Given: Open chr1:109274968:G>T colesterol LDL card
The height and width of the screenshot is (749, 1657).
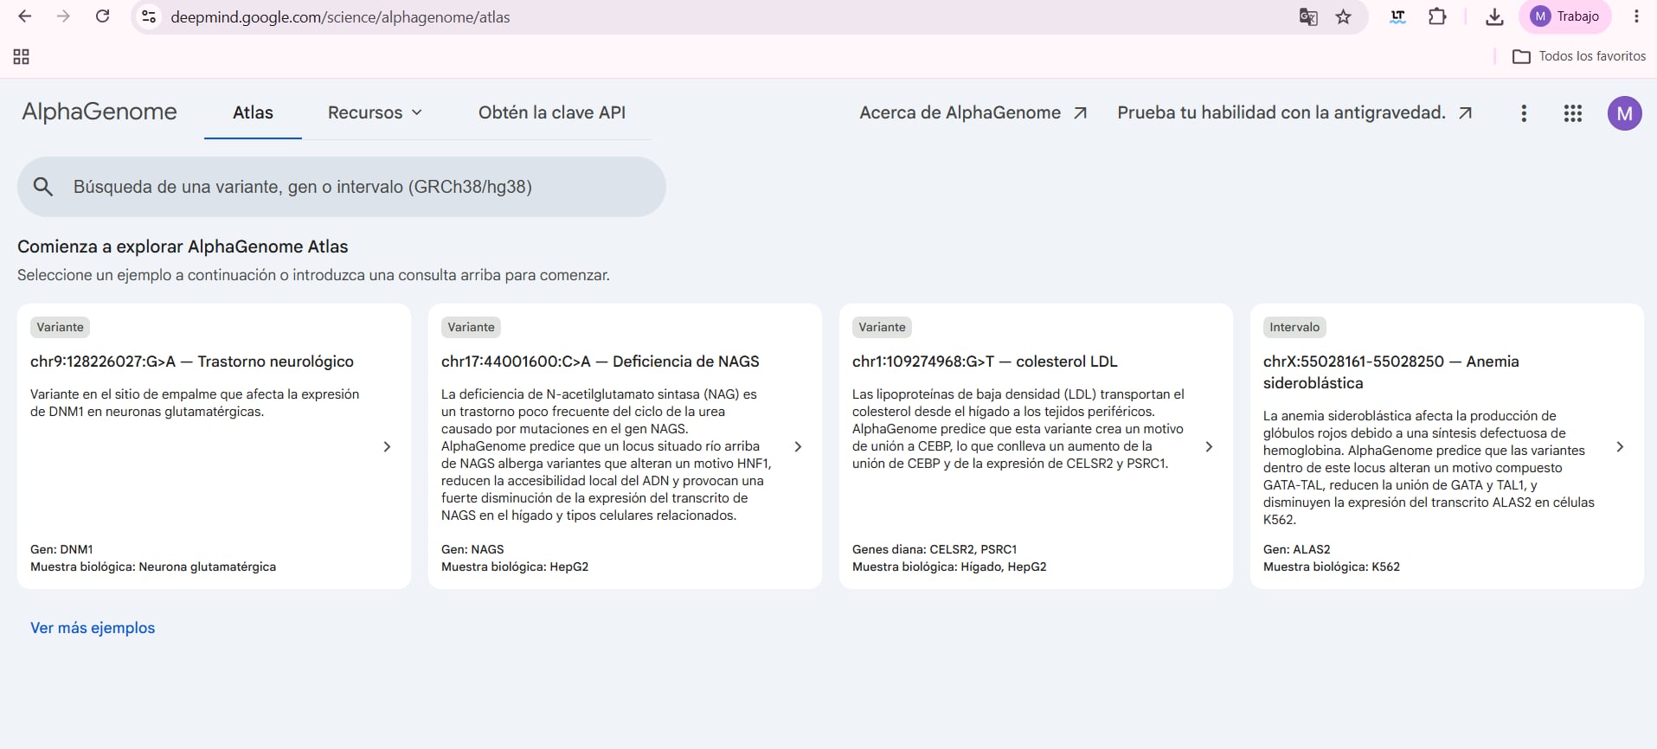Looking at the screenshot, I should pyautogui.click(x=1036, y=446).
